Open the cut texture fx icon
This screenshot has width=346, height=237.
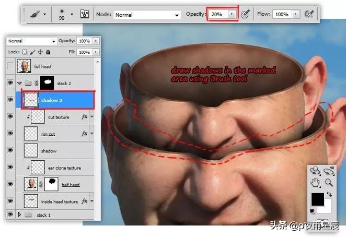85,116
